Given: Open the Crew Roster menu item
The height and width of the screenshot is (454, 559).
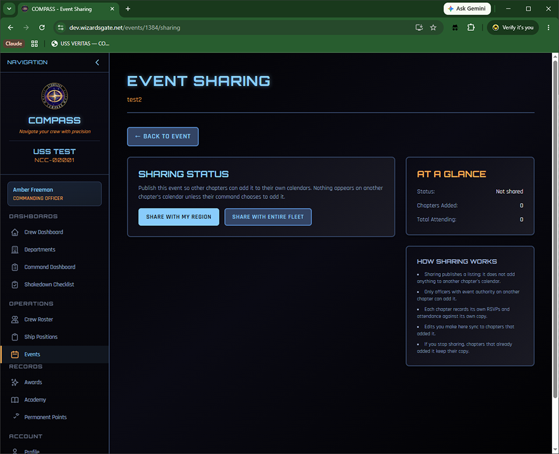Looking at the screenshot, I should point(55,320).
